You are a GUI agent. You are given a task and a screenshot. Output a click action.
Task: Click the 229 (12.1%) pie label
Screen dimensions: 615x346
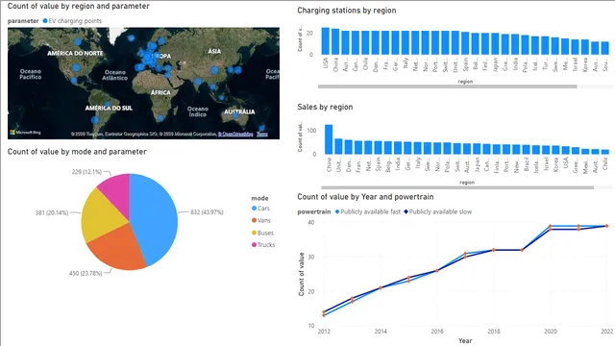click(x=86, y=172)
